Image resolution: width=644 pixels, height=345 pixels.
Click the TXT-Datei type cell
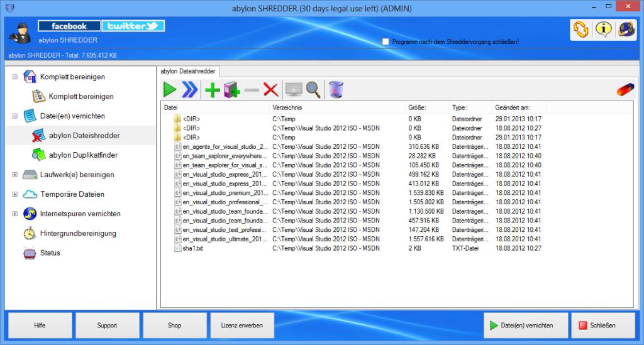tap(465, 248)
